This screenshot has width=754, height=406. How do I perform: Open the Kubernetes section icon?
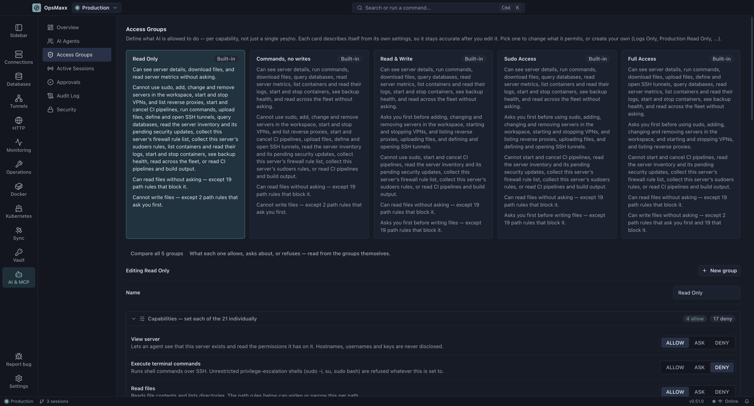(x=18, y=208)
